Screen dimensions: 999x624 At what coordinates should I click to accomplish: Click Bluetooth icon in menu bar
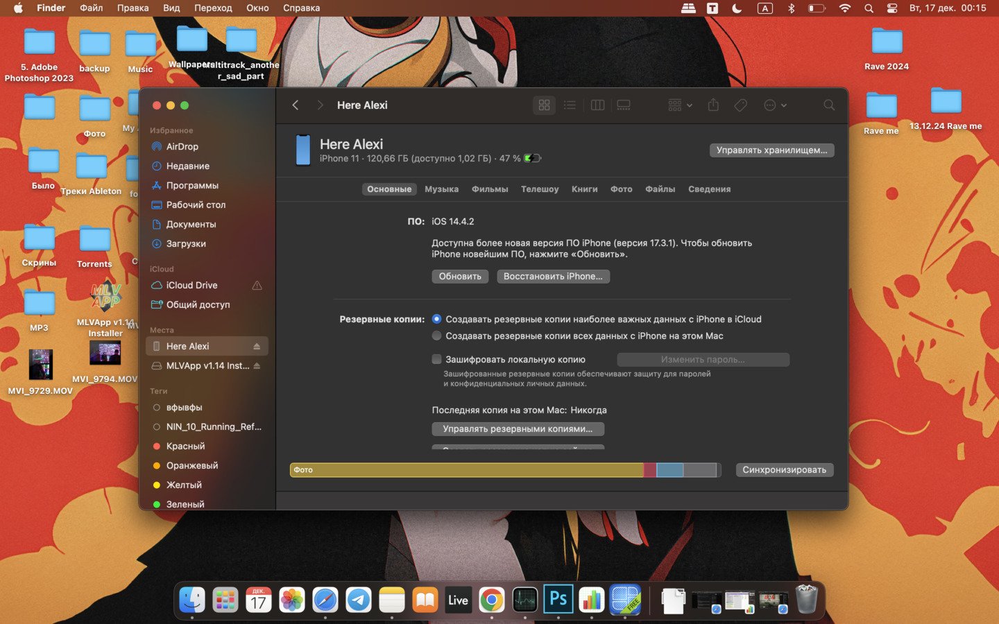click(x=791, y=8)
